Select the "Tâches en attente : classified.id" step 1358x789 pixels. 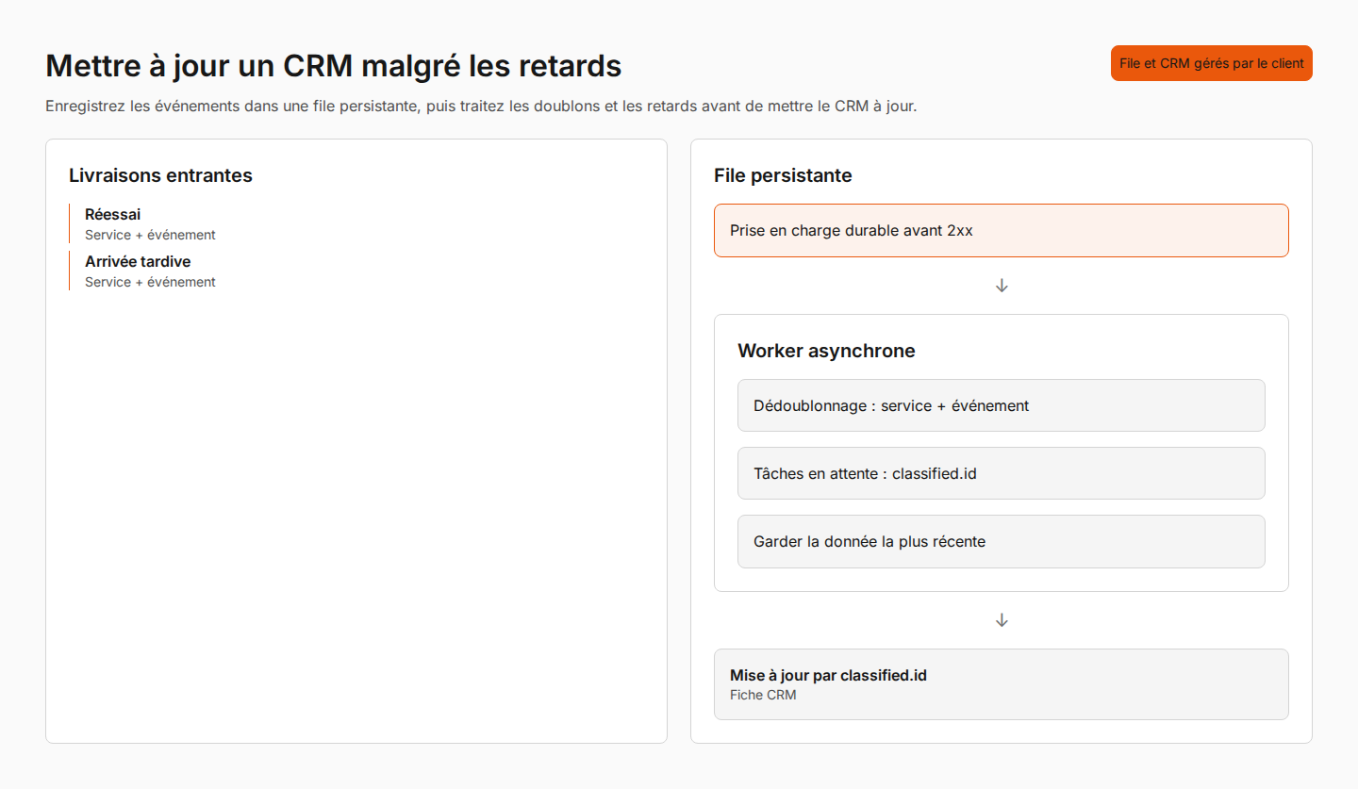click(x=1001, y=473)
